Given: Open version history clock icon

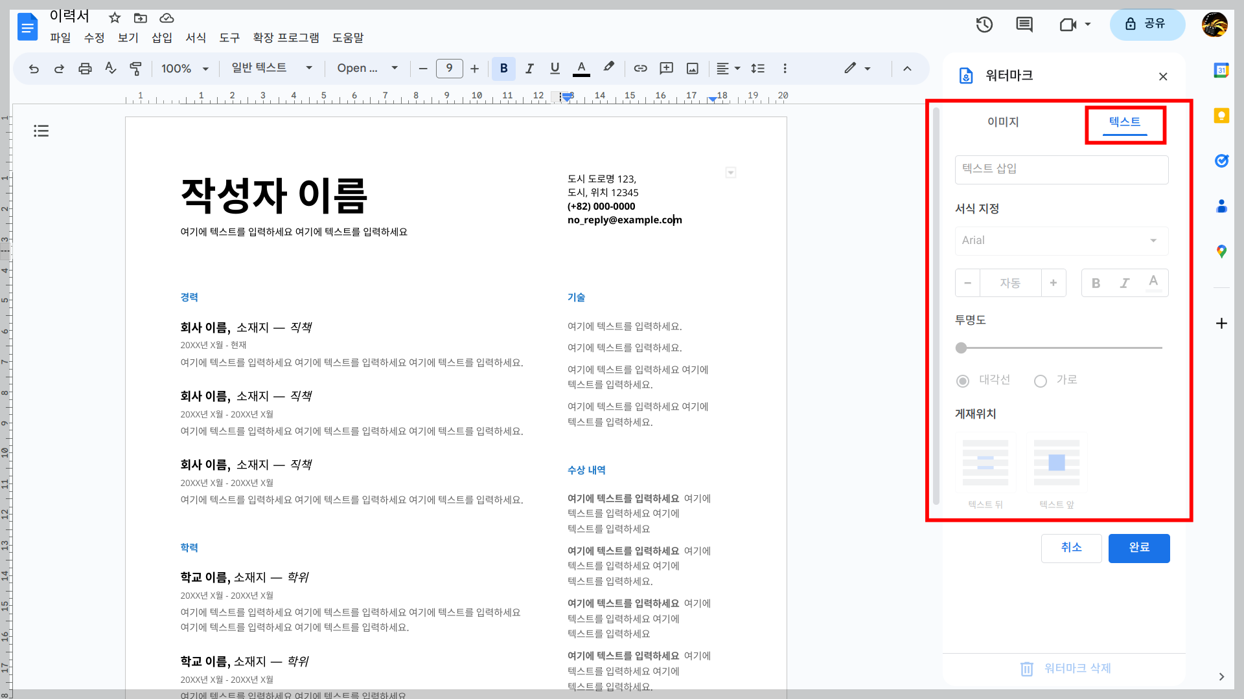Looking at the screenshot, I should coord(984,25).
